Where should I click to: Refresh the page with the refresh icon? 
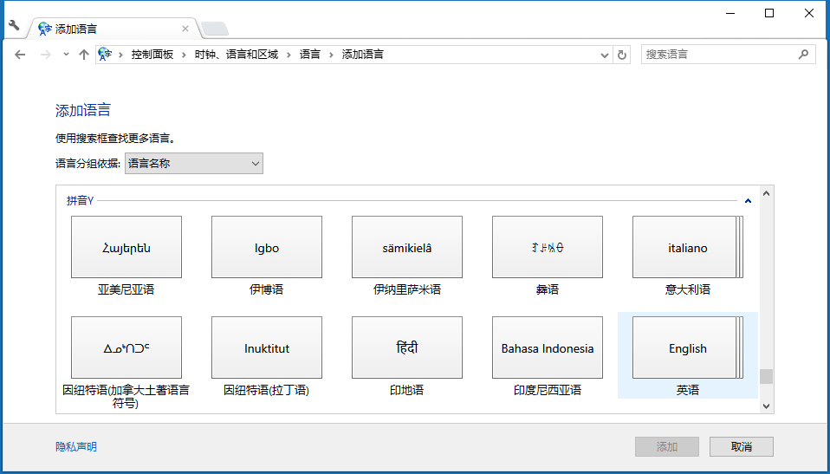(x=622, y=55)
